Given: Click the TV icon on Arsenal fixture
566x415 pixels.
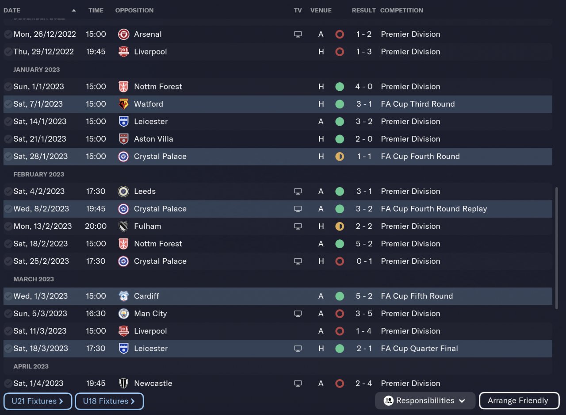Looking at the screenshot, I should pyautogui.click(x=298, y=34).
